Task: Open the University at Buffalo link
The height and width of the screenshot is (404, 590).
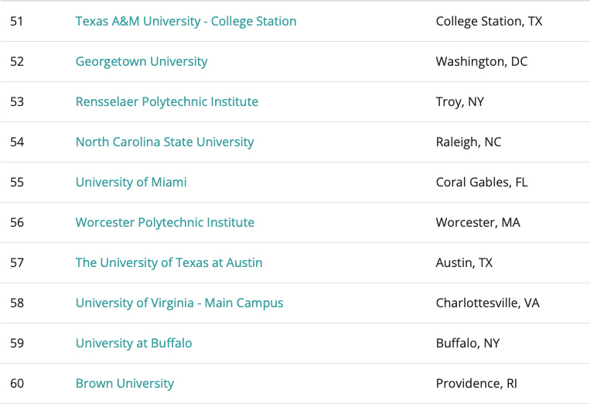Action: pyautogui.click(x=134, y=344)
